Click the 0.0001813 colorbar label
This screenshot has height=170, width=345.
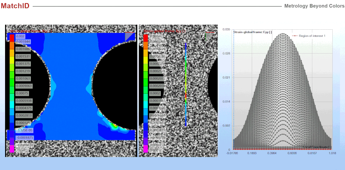157,130
